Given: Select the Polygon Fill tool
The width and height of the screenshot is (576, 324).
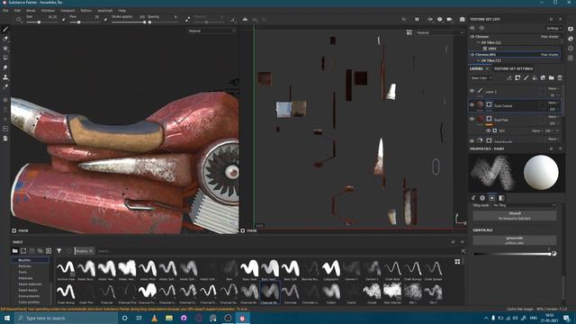Looking at the screenshot, I should click(5, 58).
